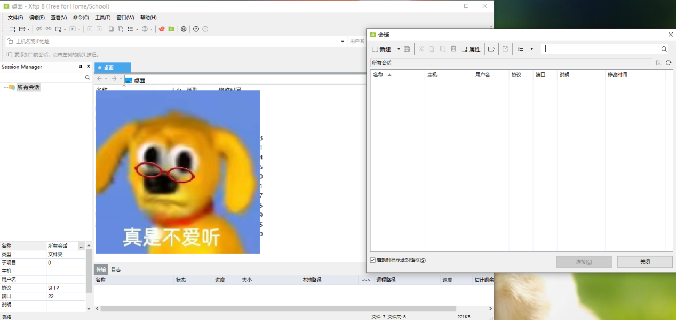Click the back arrow in file browser
This screenshot has height=320, width=676.
click(99, 79)
